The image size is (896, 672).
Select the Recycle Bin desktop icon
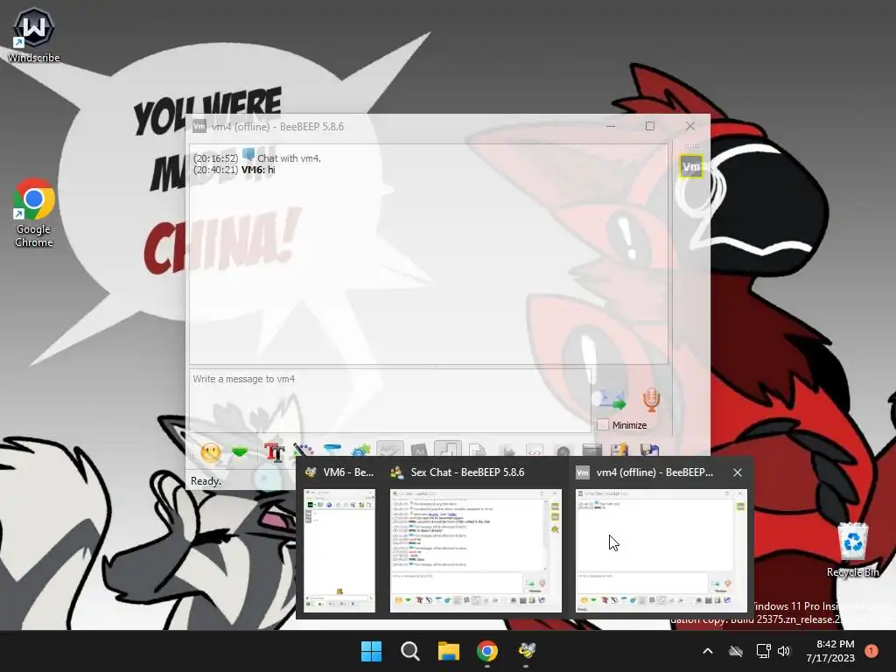tap(852, 549)
